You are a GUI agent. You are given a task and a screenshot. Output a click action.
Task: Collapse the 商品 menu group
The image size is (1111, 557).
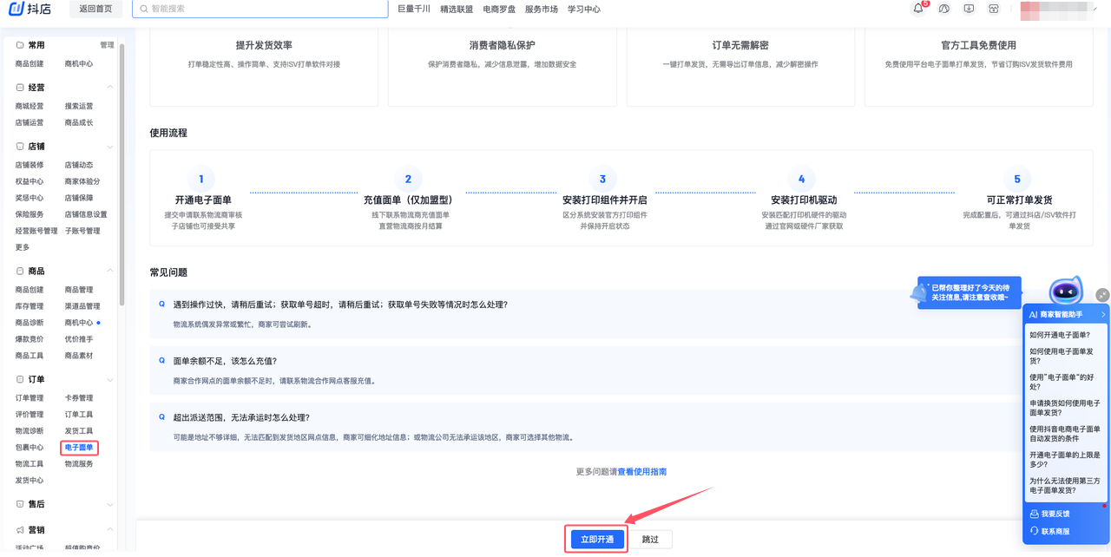(110, 272)
